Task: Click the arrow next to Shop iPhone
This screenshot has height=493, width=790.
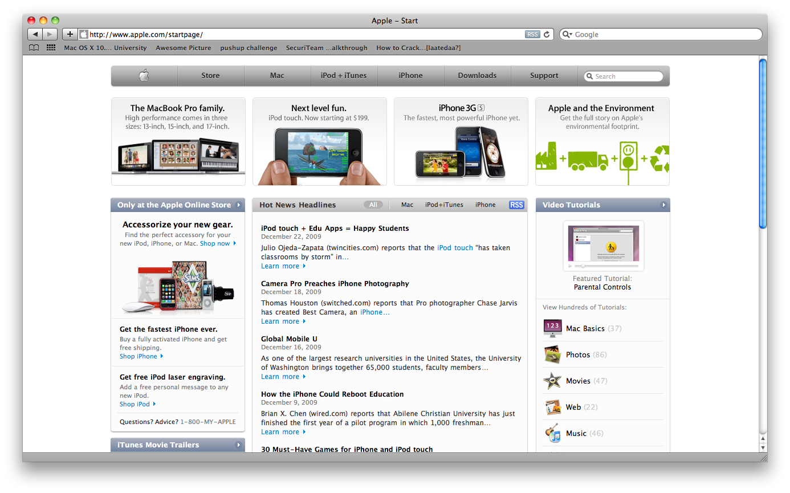Action: coord(162,356)
